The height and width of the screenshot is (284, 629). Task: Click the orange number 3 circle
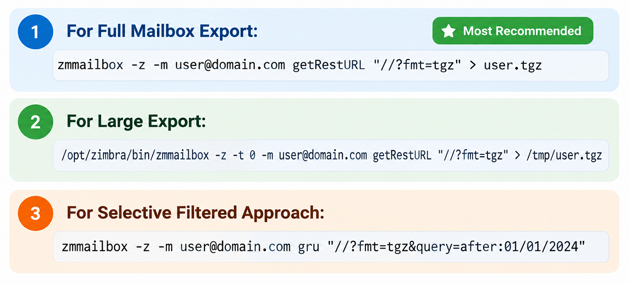(x=36, y=213)
